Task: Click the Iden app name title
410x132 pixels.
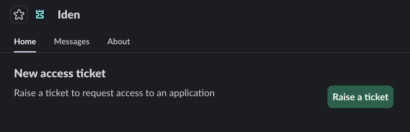Action: pyautogui.click(x=69, y=14)
